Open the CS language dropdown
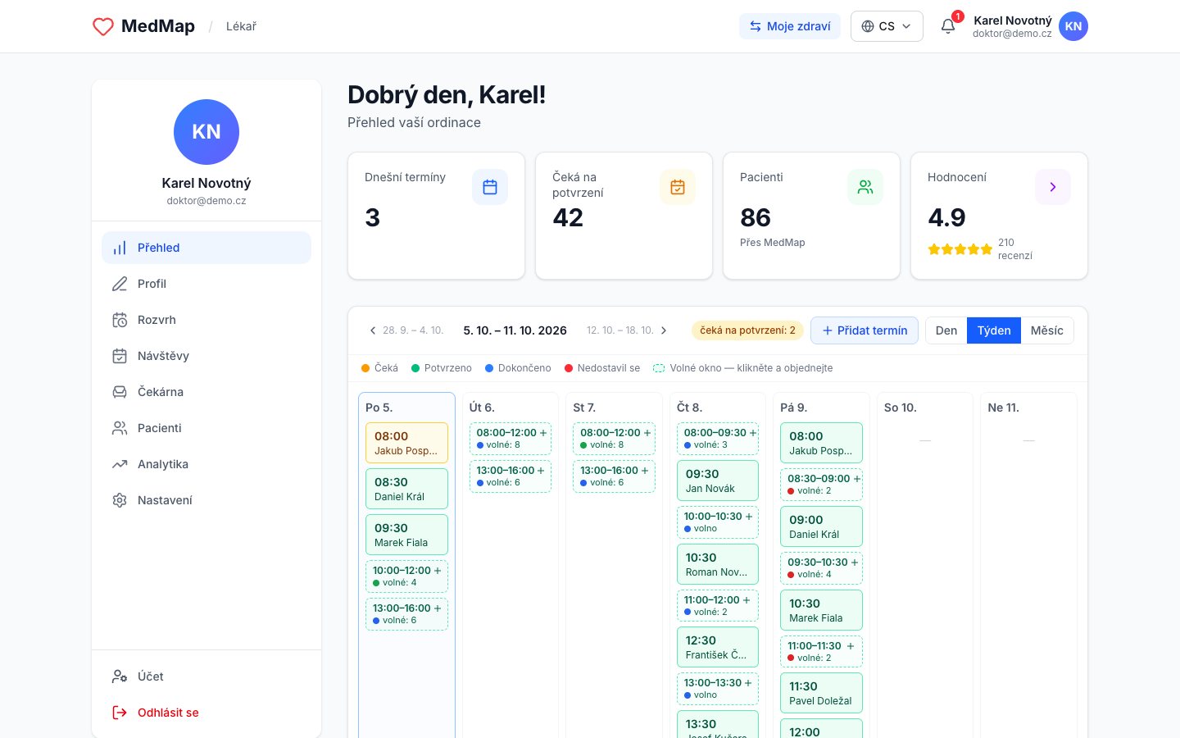 (887, 26)
